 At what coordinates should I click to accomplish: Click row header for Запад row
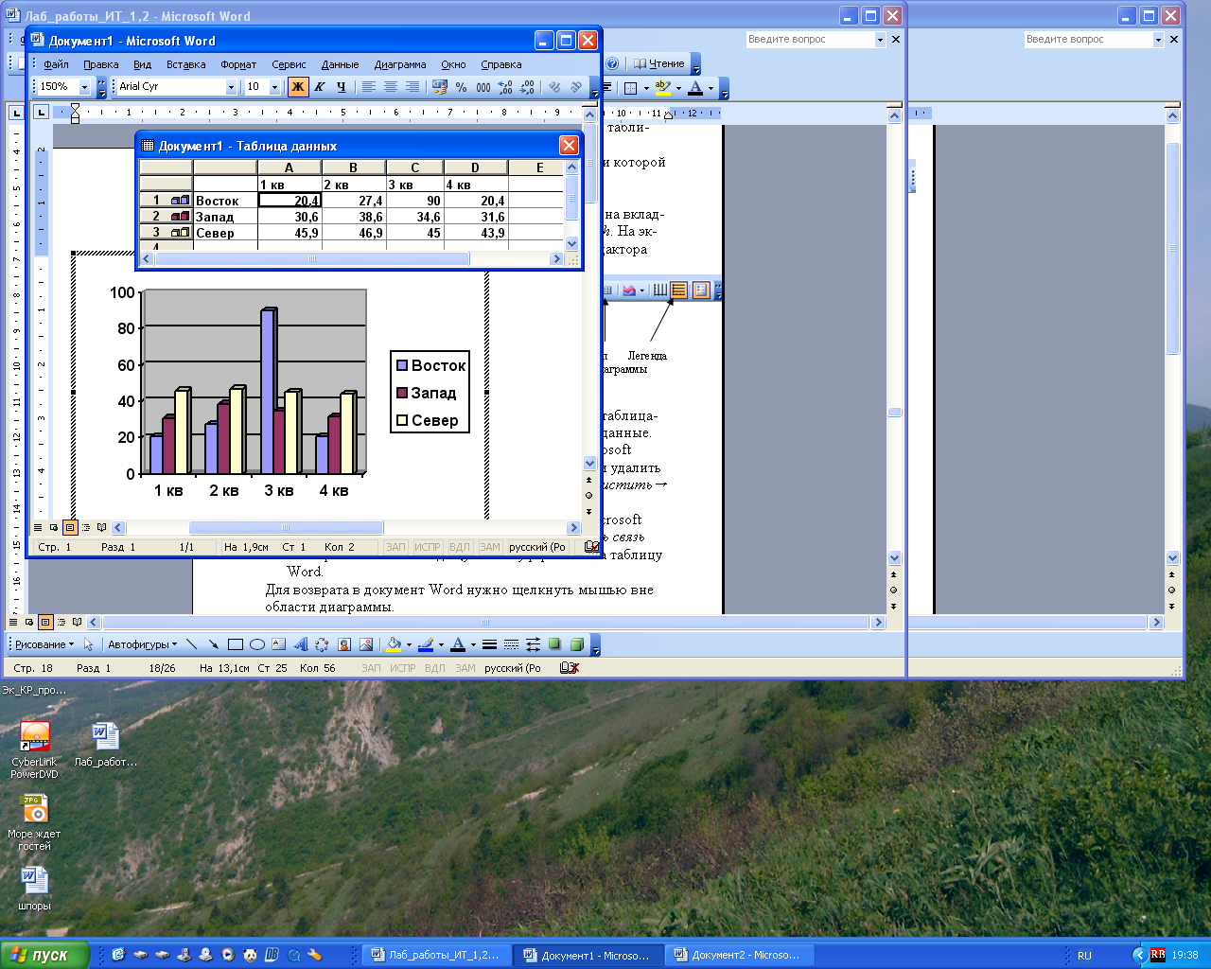click(166, 217)
